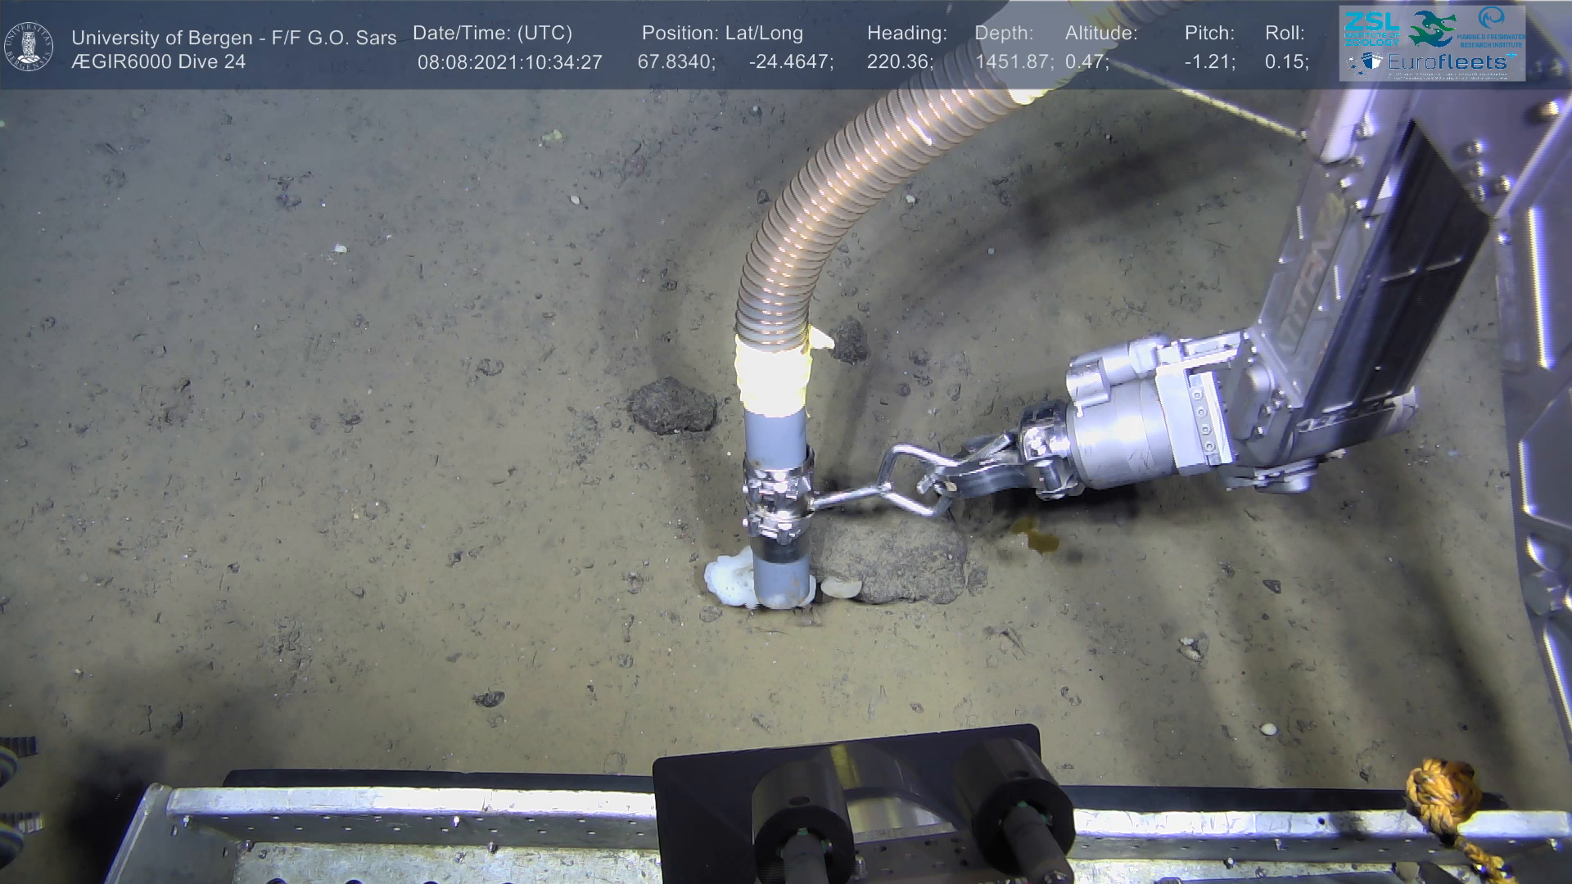
Task: Click the ÆGIR6000 Dive 24 text
Action: (x=158, y=62)
